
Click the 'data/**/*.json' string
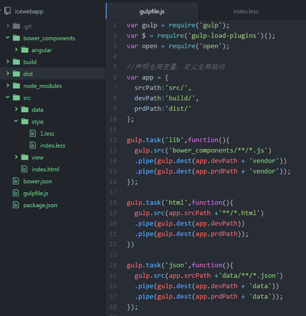point(249,276)
